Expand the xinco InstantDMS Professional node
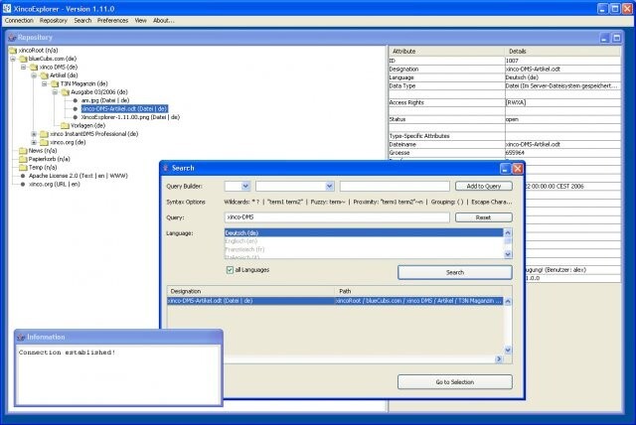636x425 pixels. click(34, 134)
